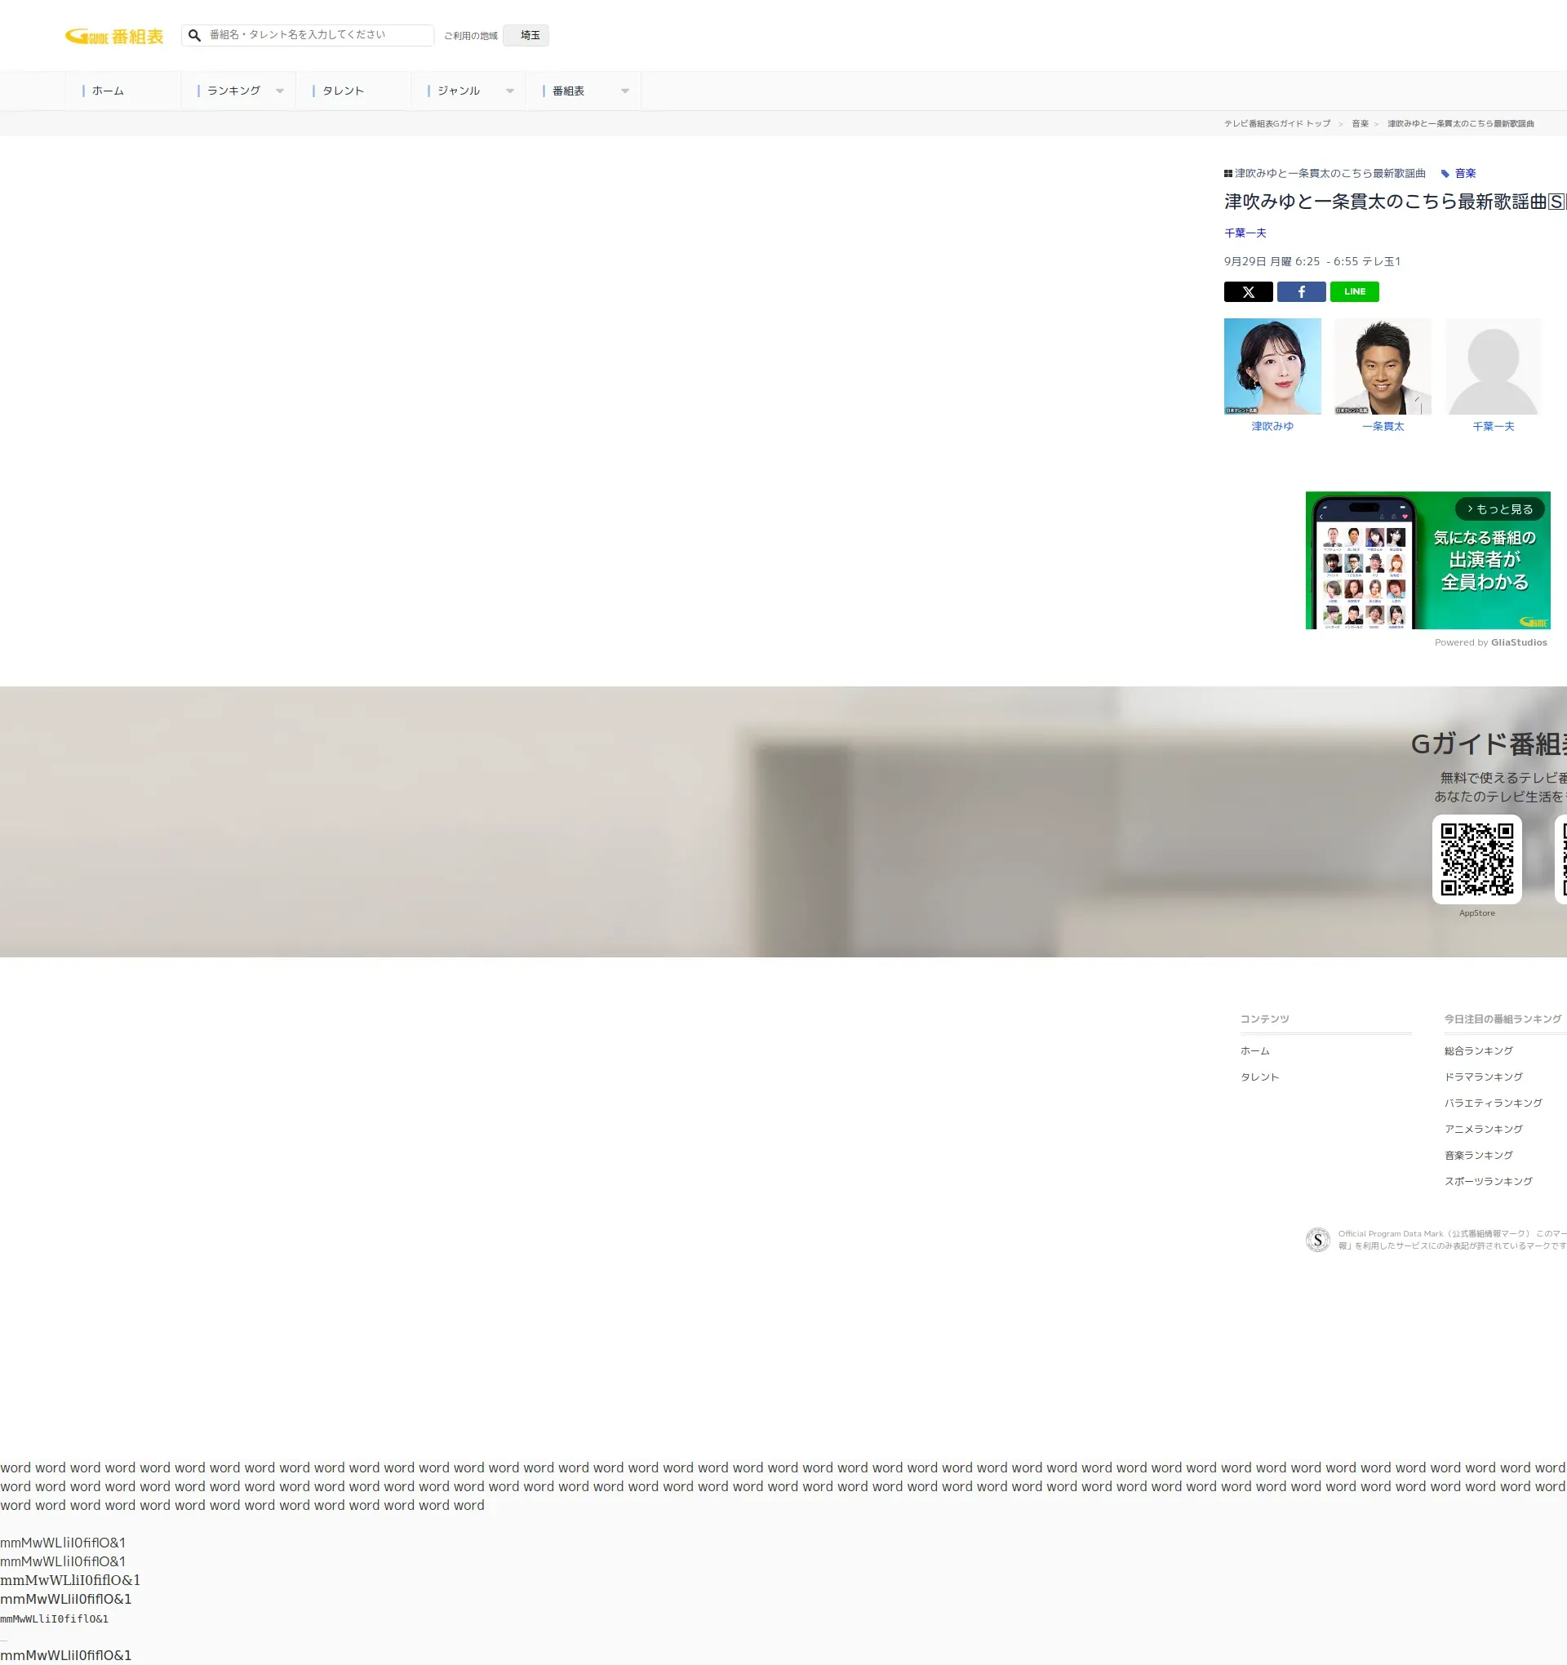Click the Official Program Data Mark icon
Image resolution: width=1567 pixels, height=1665 pixels.
(1316, 1239)
